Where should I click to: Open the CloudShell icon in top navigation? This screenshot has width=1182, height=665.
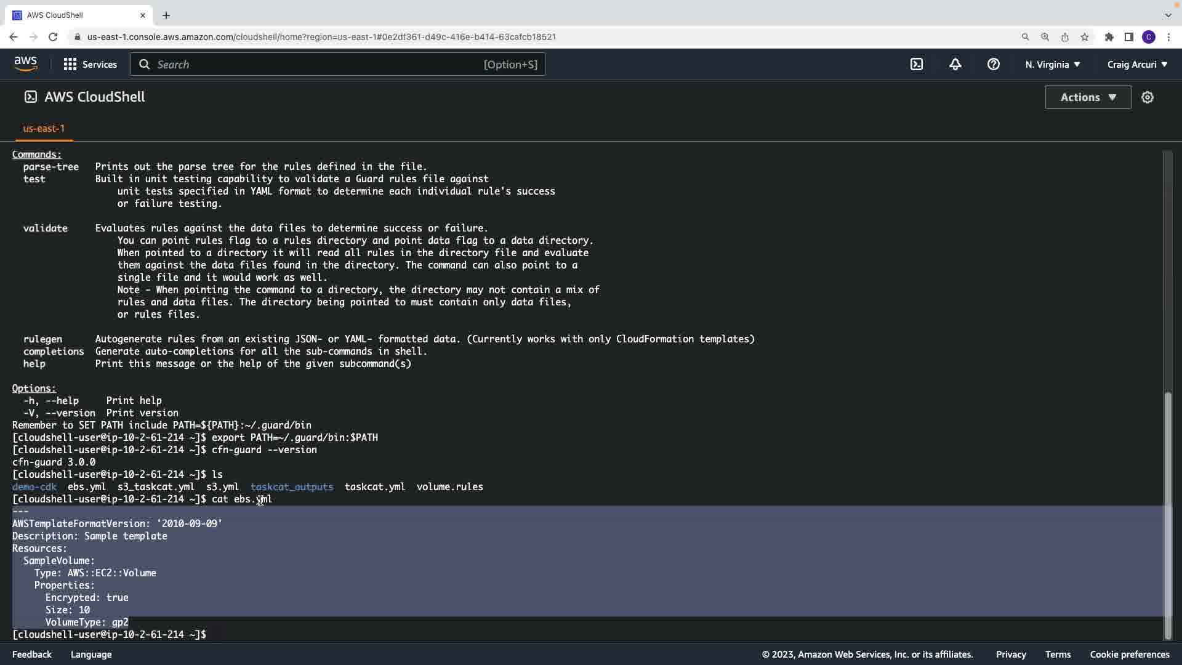click(917, 64)
